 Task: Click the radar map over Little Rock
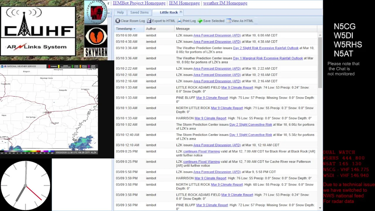pos(47,112)
